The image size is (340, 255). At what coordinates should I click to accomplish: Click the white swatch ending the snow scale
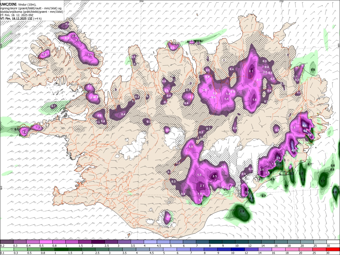click(333, 242)
